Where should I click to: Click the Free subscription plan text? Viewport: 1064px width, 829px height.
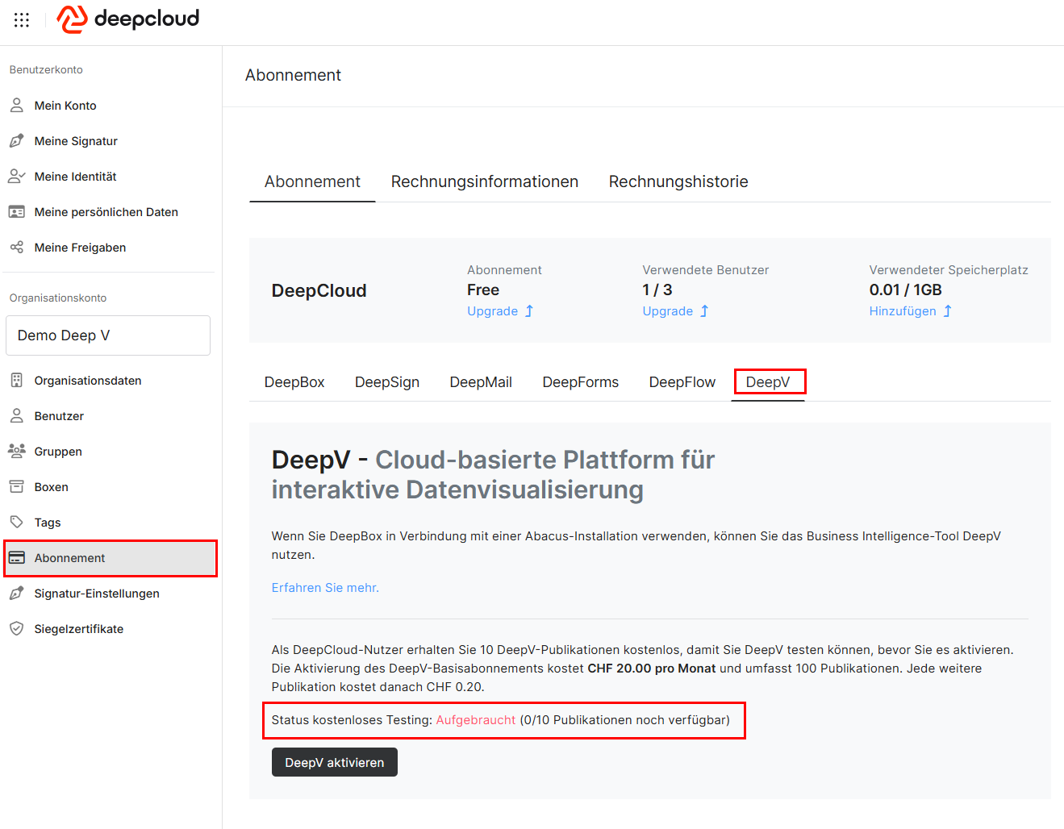coord(483,290)
